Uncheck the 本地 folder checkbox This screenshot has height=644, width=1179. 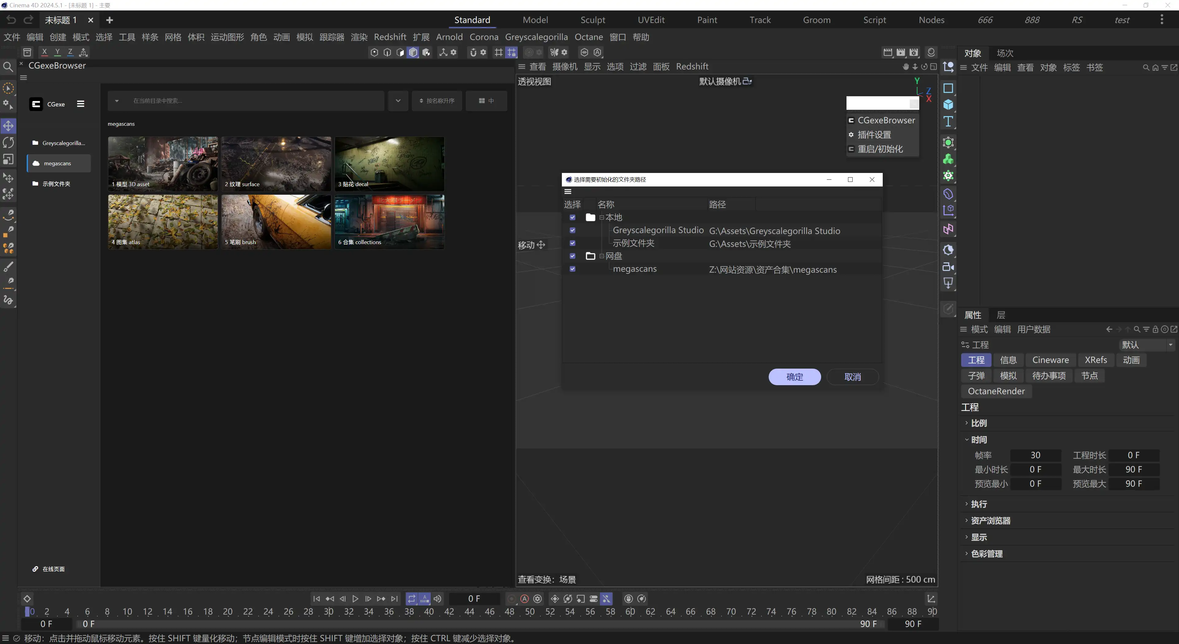pyautogui.click(x=572, y=217)
